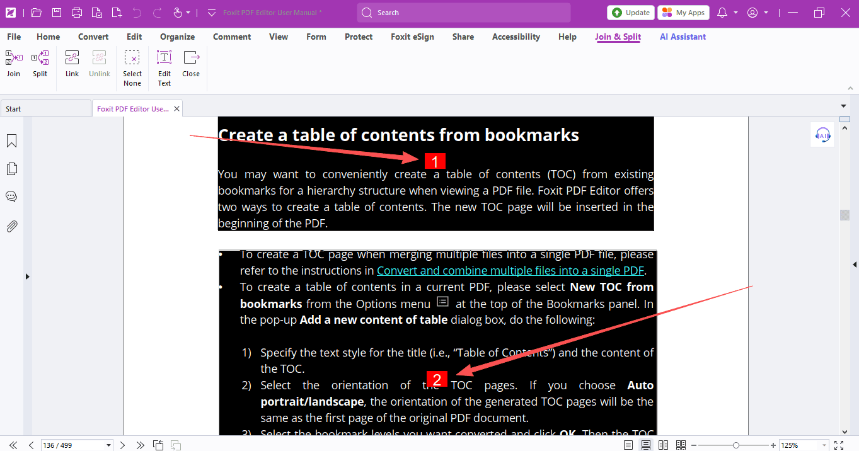This screenshot has height=451, width=859.
Task: Switch to continuous page view
Action: [x=646, y=445]
